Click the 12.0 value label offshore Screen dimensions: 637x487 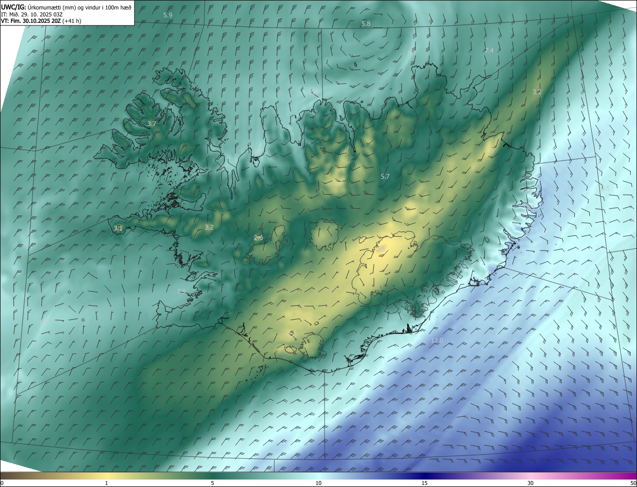click(437, 341)
